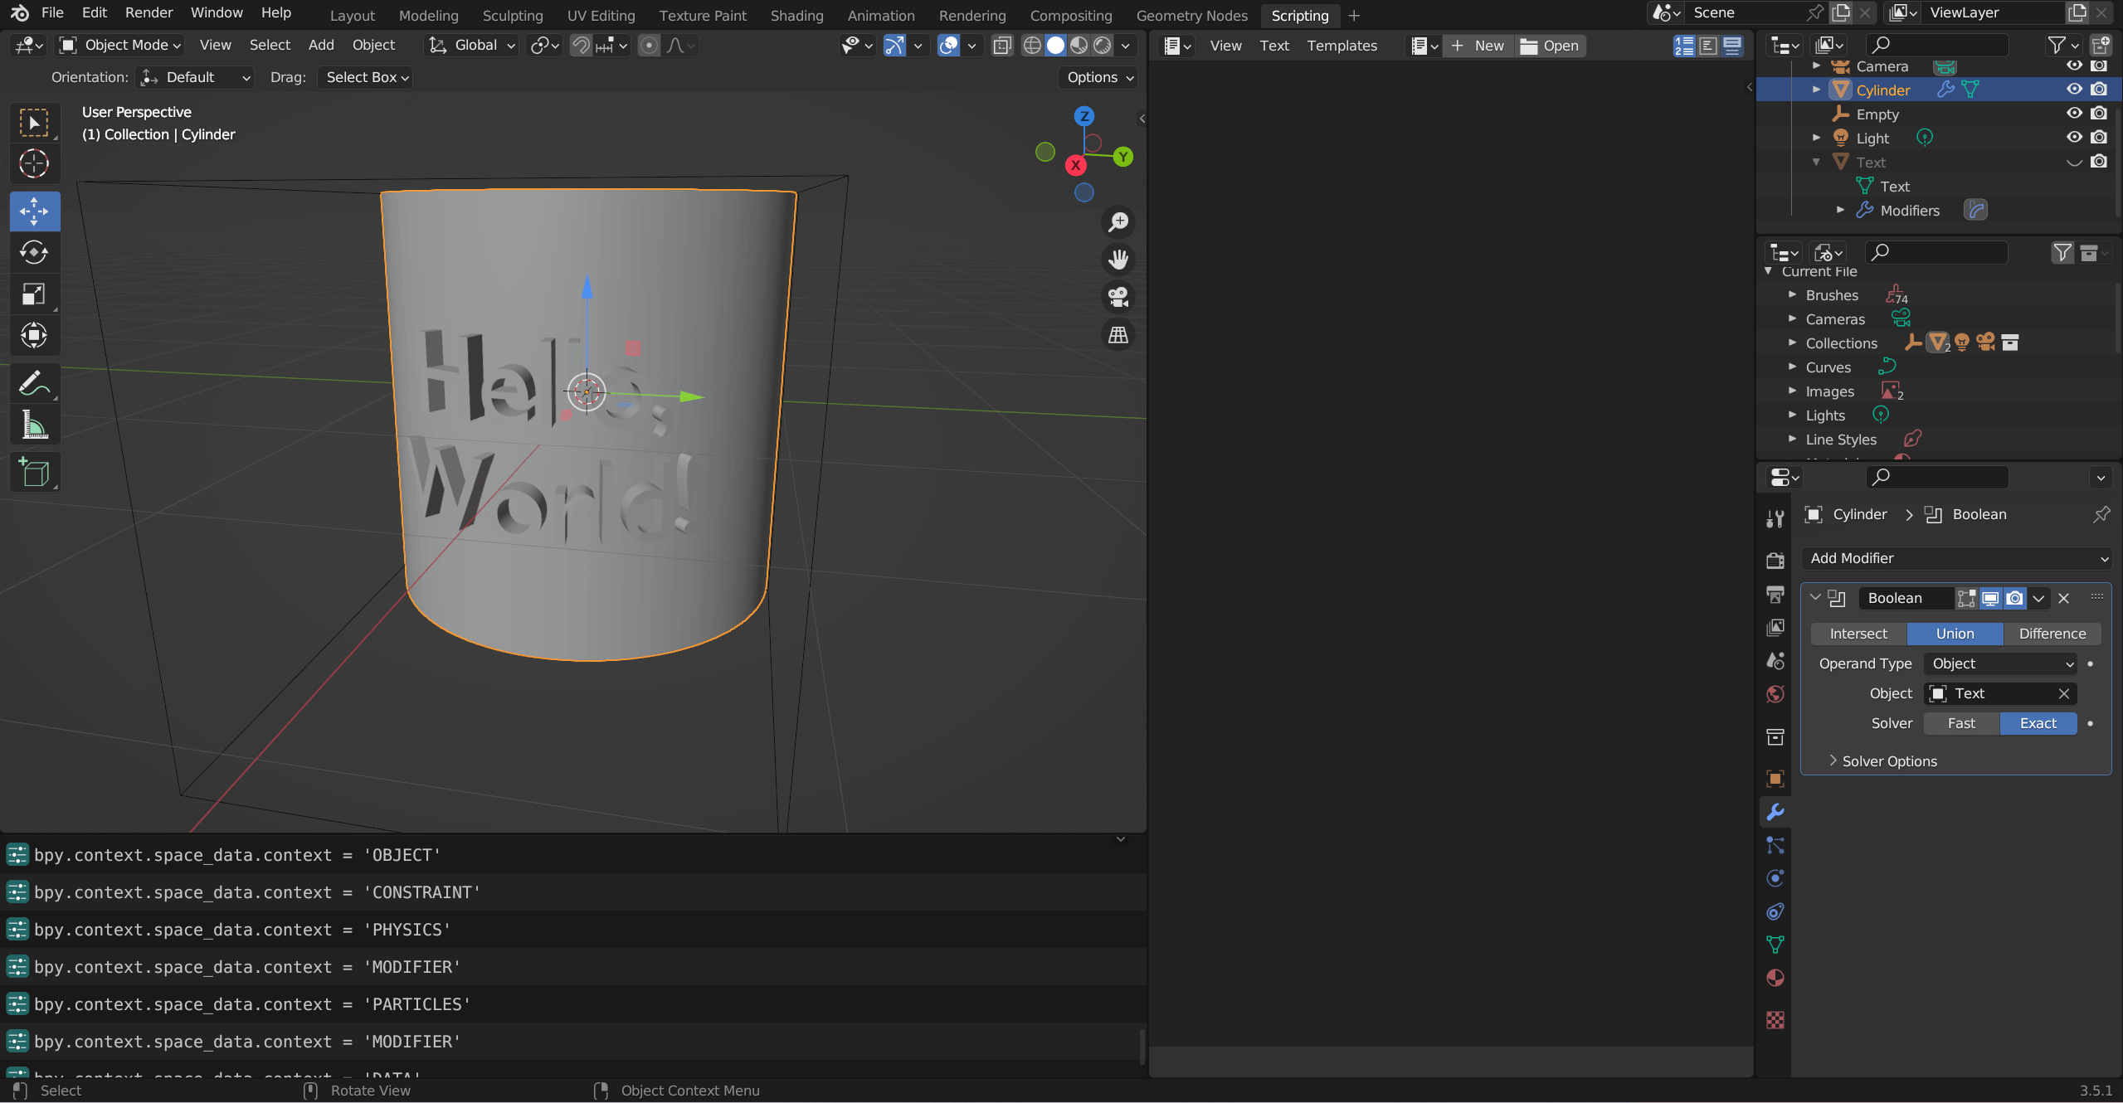Expand the Solver Options section
Screen dimensions: 2123x1103
(1883, 761)
